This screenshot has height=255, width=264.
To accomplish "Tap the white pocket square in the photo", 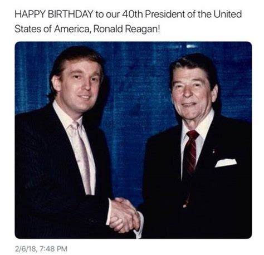I will [226, 163].
